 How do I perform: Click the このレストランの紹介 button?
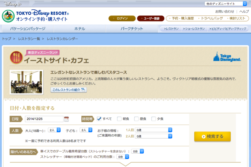[x=69, y=90]
